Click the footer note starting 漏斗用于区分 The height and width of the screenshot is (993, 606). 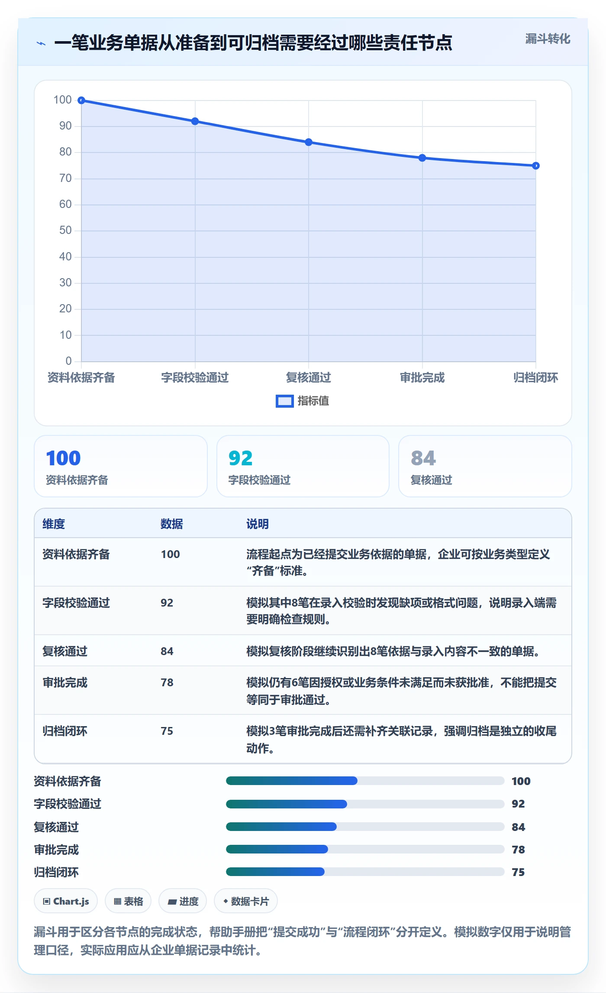click(x=303, y=941)
